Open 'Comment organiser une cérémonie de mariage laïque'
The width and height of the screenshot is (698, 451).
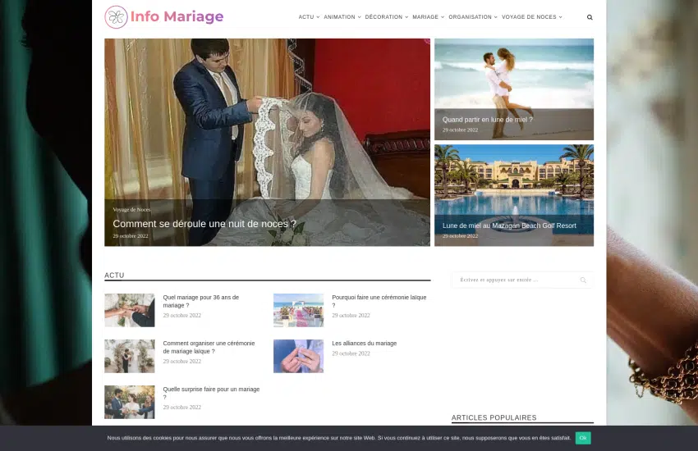click(x=209, y=347)
